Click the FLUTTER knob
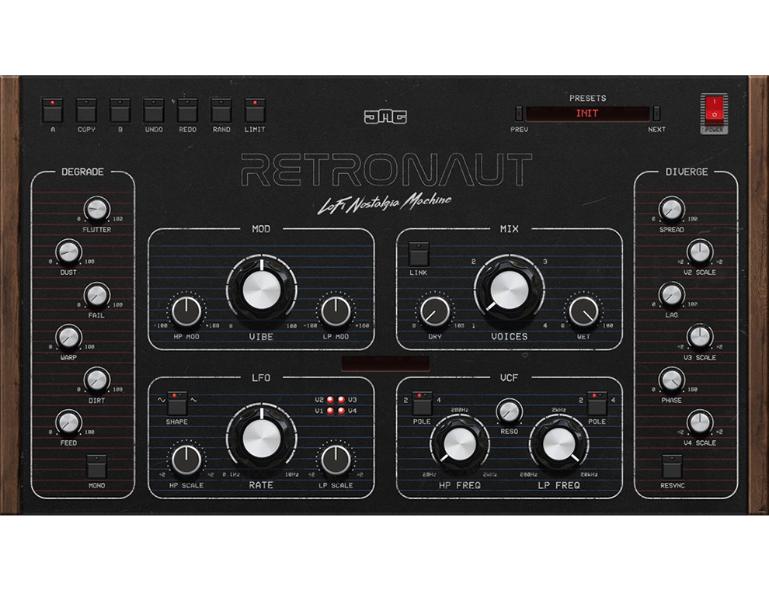This screenshot has width=769, height=590. (x=96, y=210)
